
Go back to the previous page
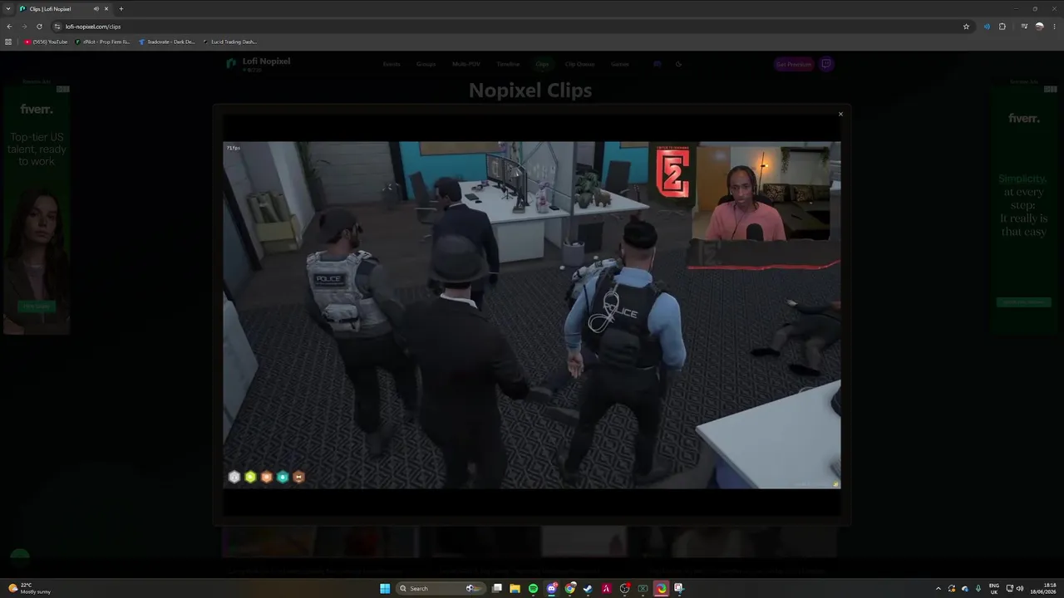tap(9, 27)
